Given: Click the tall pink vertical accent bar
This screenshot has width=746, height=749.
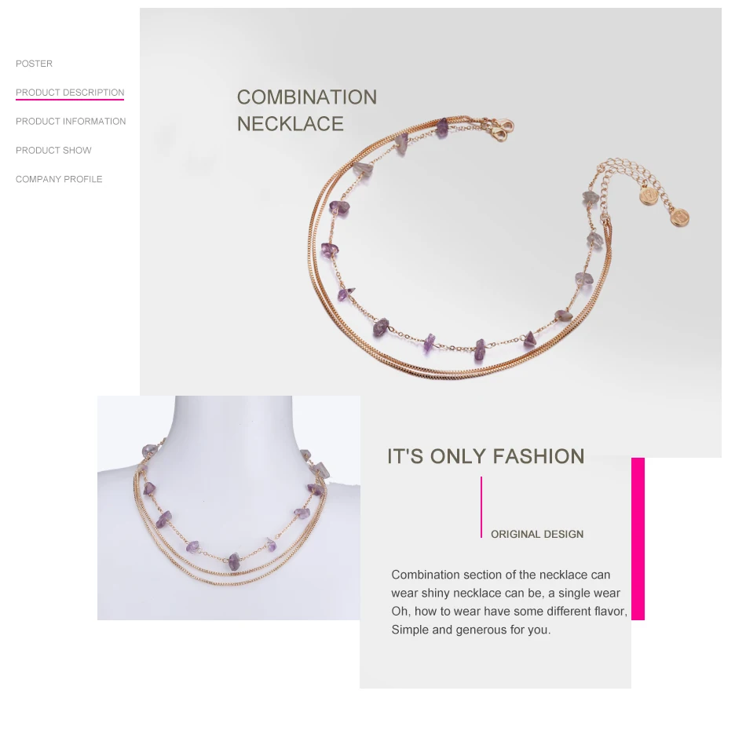Looking at the screenshot, I should point(638,539).
